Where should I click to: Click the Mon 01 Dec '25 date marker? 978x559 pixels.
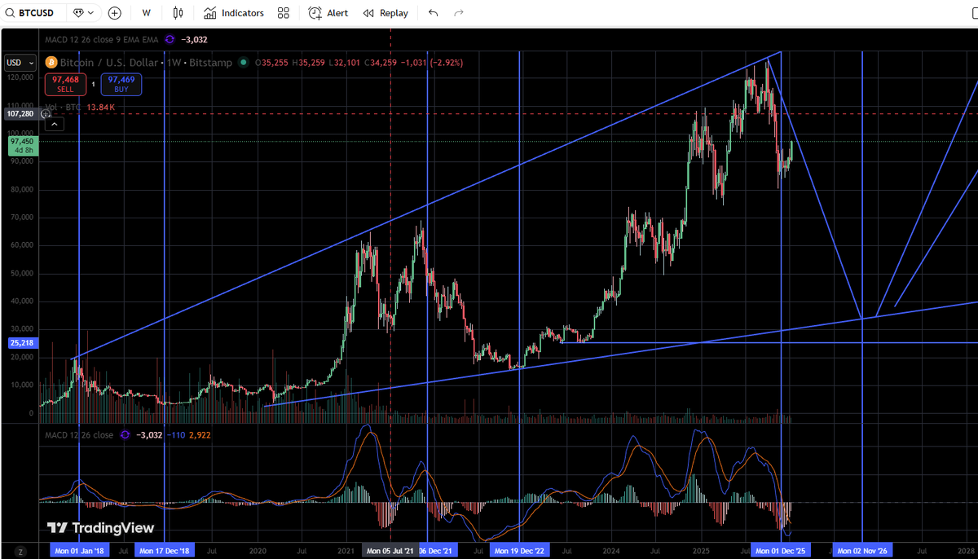point(781,552)
